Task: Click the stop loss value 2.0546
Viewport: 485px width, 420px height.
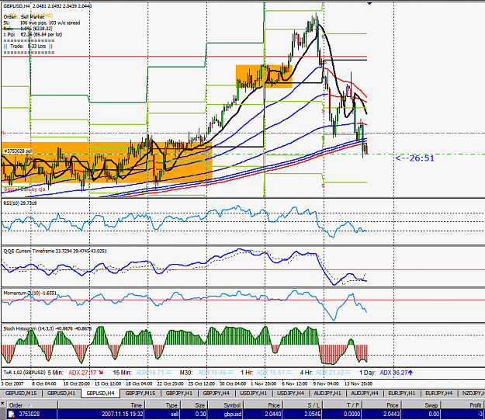Action: point(313,414)
